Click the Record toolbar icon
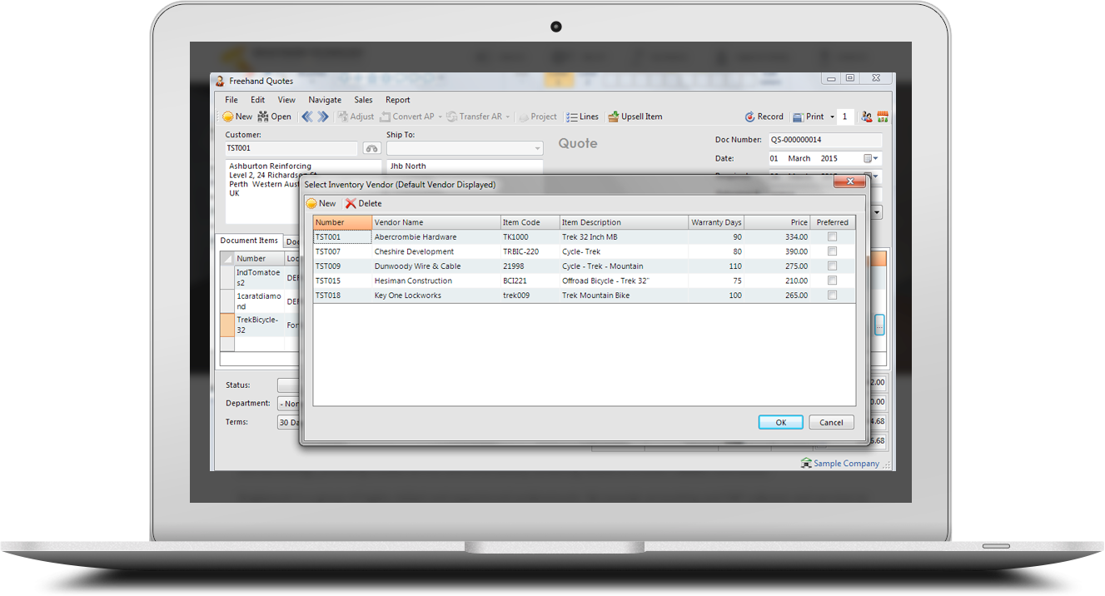 pos(749,117)
